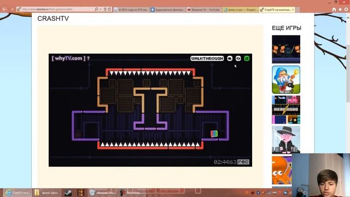This screenshot has height=197, width=350.
Task: Toggle the green music note icon
Action: pyautogui.click(x=247, y=59)
